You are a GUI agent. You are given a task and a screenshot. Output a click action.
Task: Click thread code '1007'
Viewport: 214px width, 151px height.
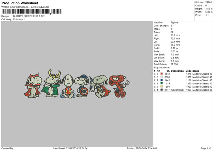click(189, 90)
